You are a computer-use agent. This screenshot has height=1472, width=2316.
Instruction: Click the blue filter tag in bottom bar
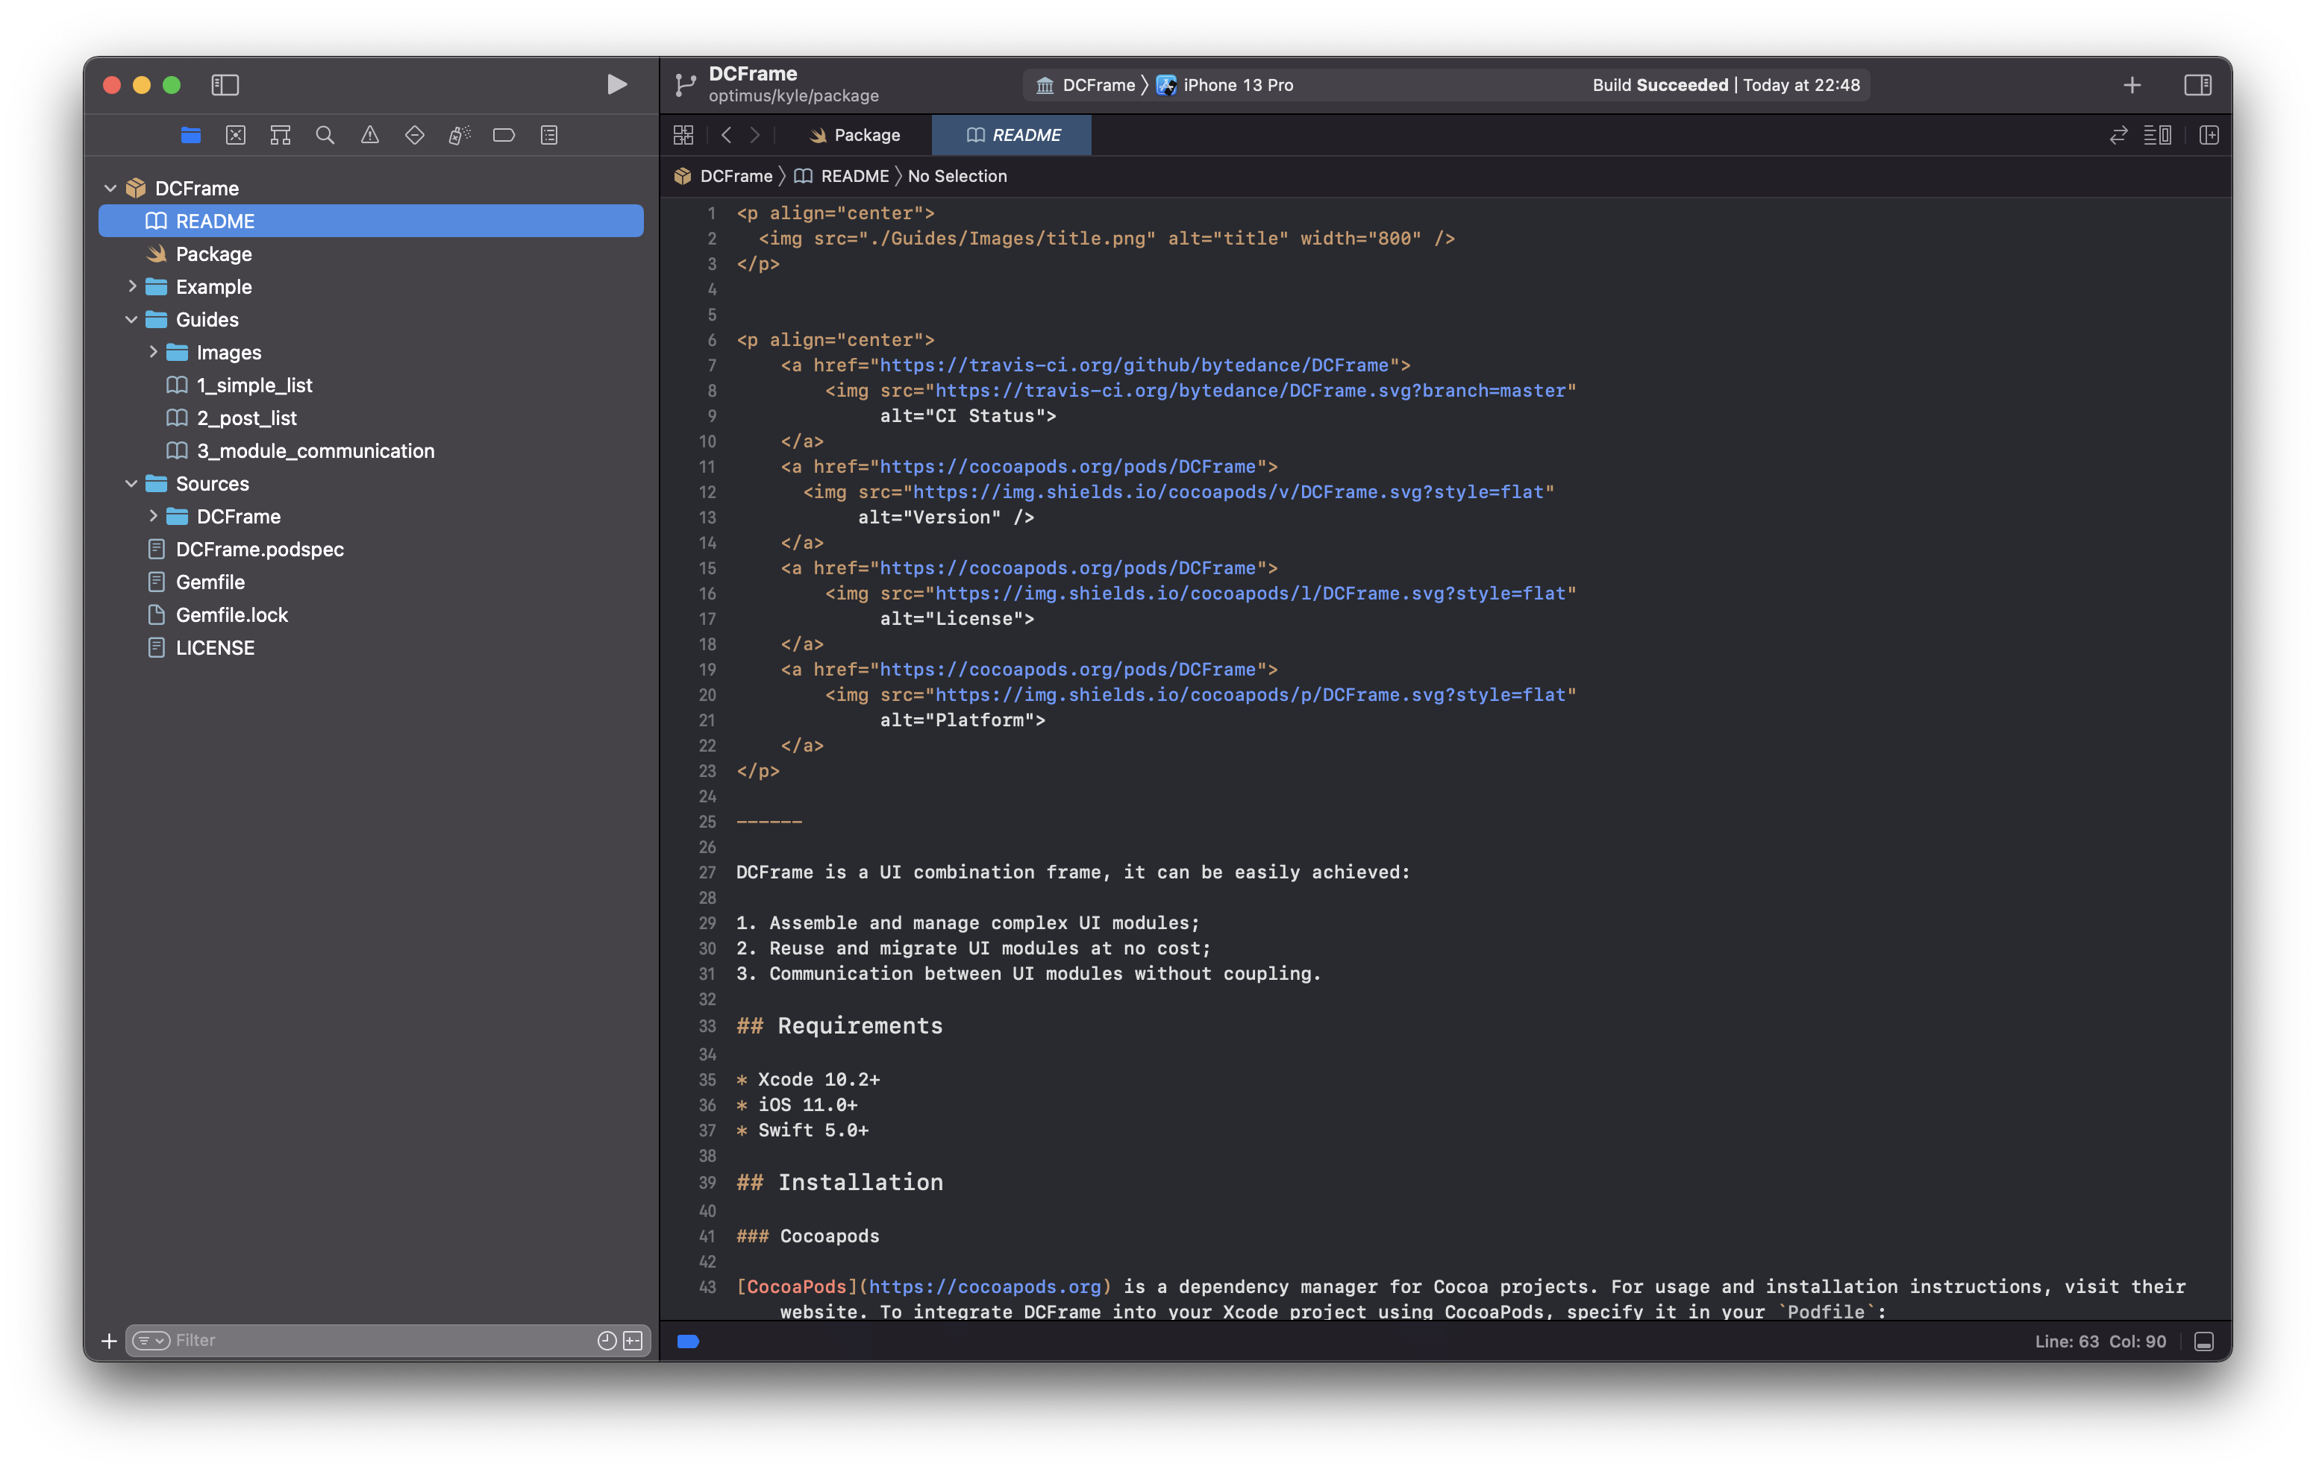point(688,1342)
